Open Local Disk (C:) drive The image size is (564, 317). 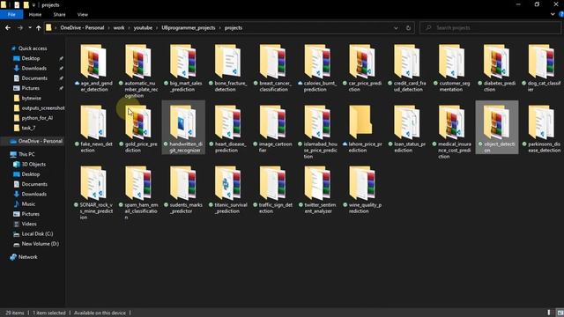click(37, 233)
